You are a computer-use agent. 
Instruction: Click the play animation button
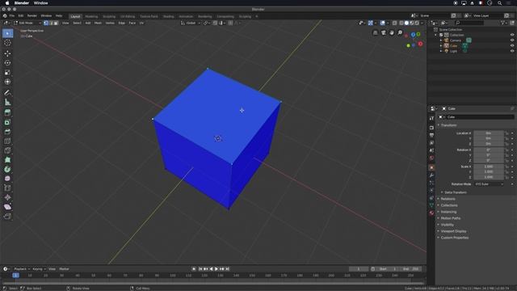click(216, 269)
